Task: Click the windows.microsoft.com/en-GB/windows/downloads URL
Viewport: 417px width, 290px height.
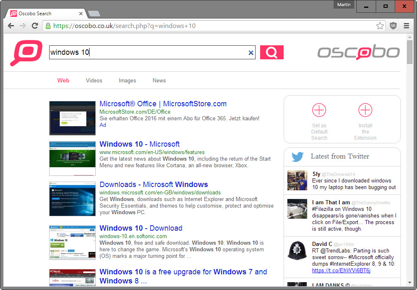Action: point(160,192)
